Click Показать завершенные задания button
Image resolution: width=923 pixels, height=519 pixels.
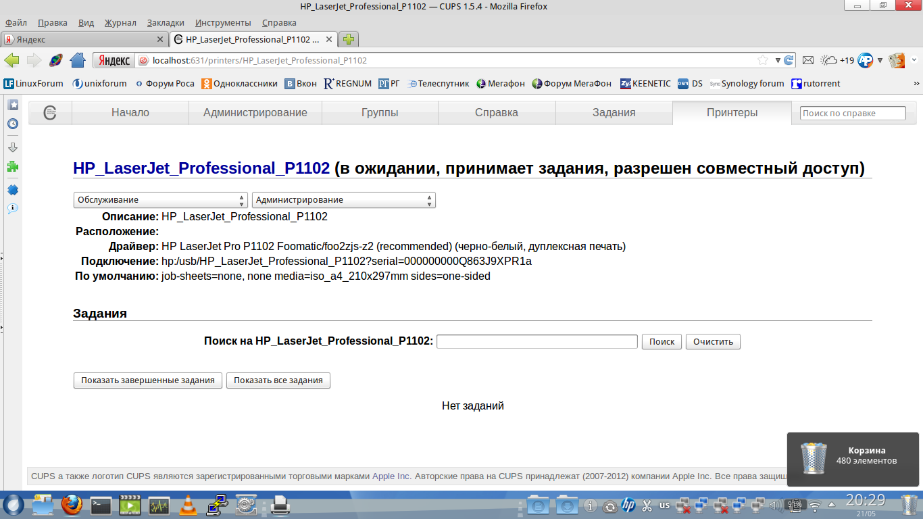coord(148,380)
